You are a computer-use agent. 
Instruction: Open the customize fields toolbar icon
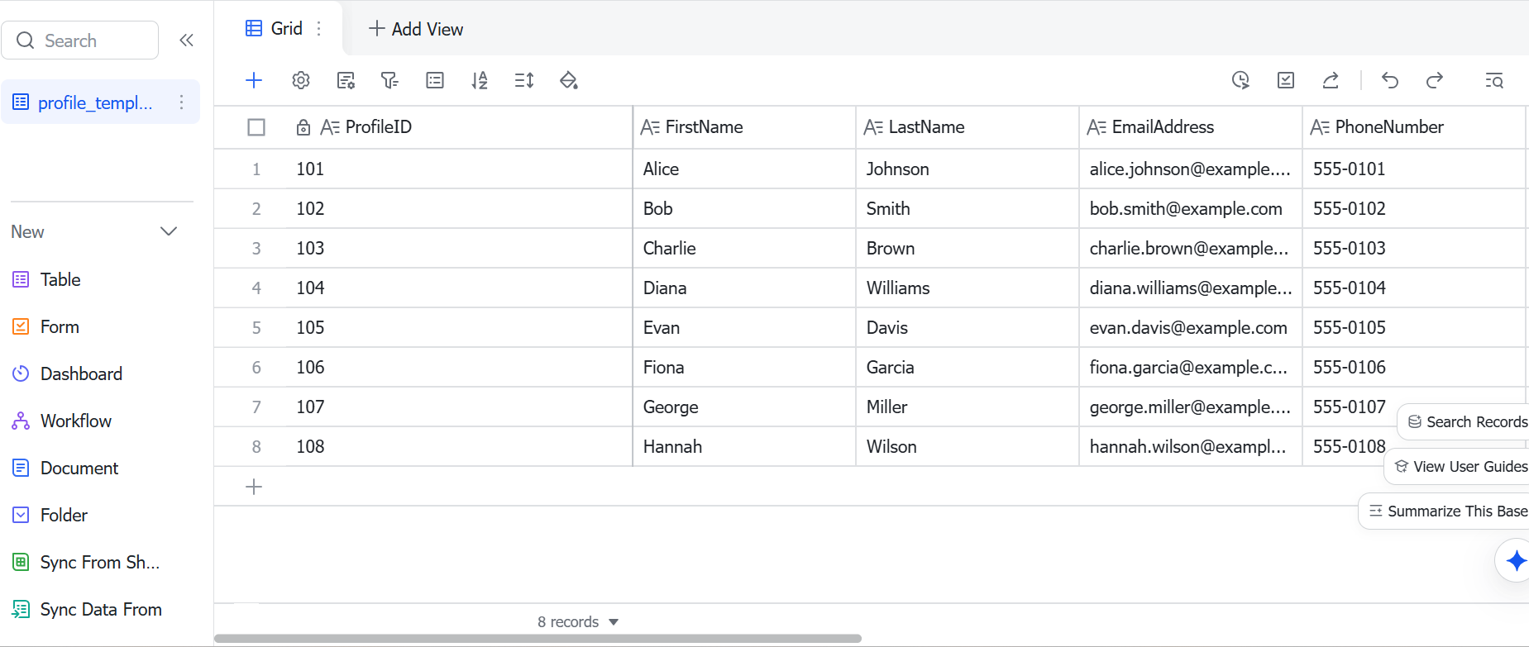(x=346, y=80)
